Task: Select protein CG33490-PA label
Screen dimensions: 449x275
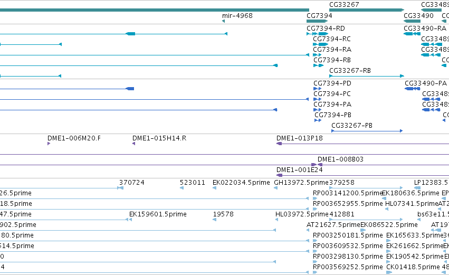Action: tap(426, 83)
